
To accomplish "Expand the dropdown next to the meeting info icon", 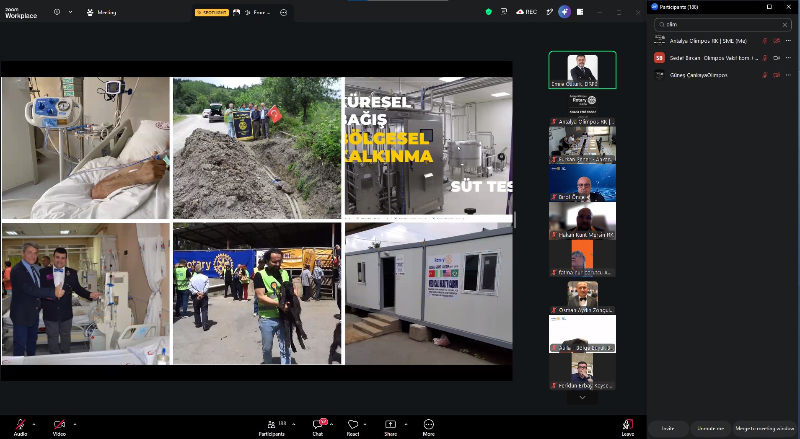I will (70, 12).
